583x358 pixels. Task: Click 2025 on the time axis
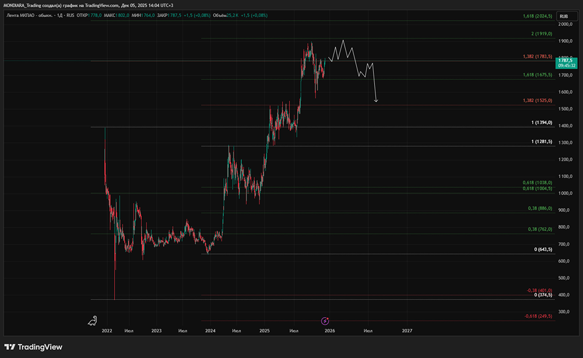click(264, 331)
